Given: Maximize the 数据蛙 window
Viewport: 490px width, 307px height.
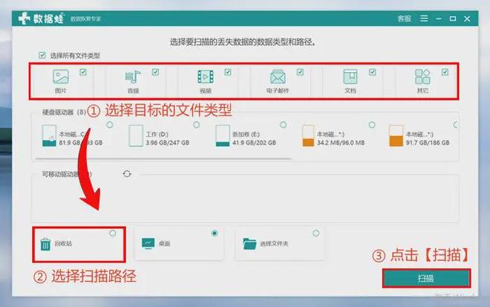Looking at the screenshot, I should [452, 19].
